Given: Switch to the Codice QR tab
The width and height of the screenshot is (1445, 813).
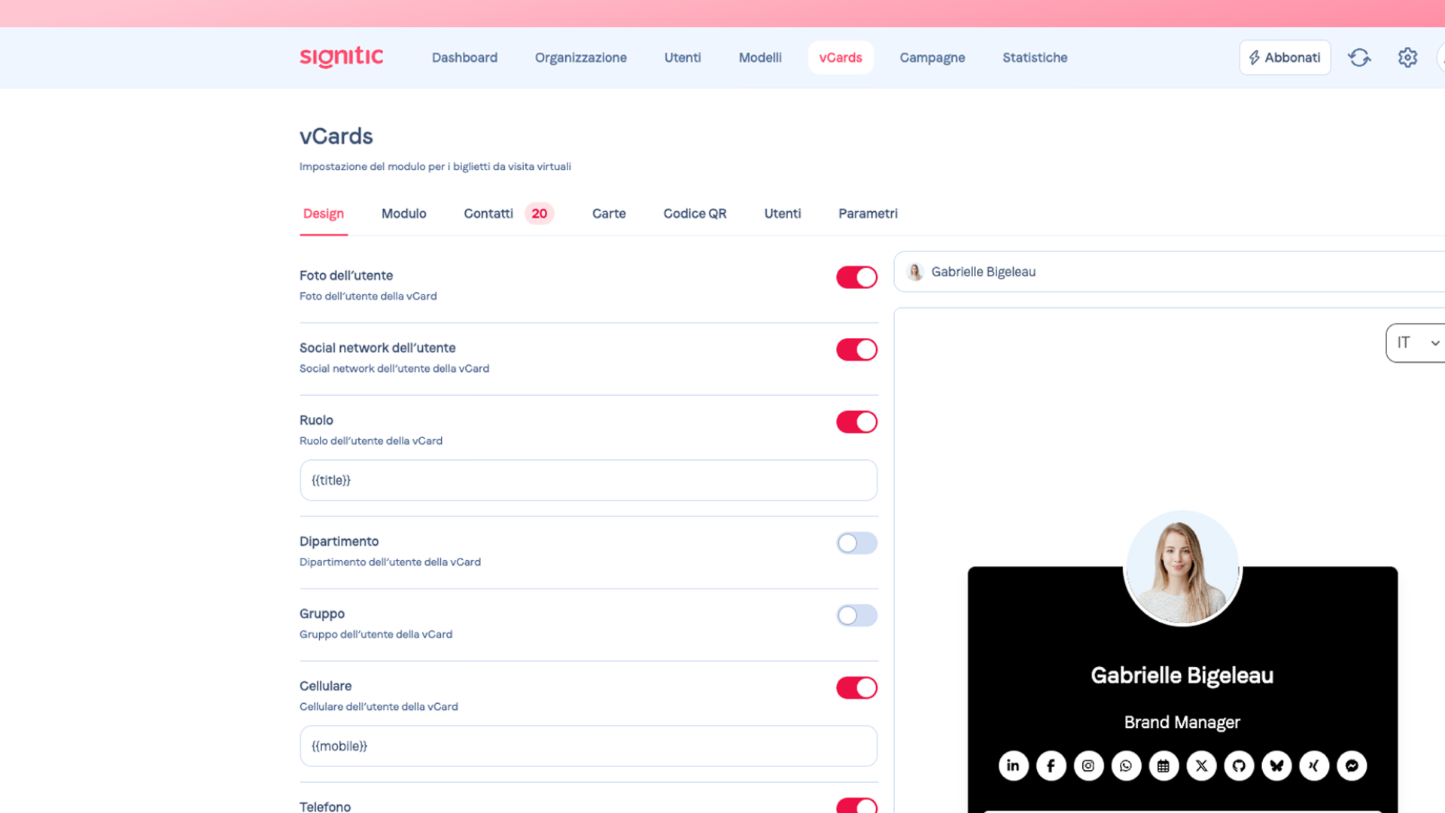Looking at the screenshot, I should [x=695, y=214].
